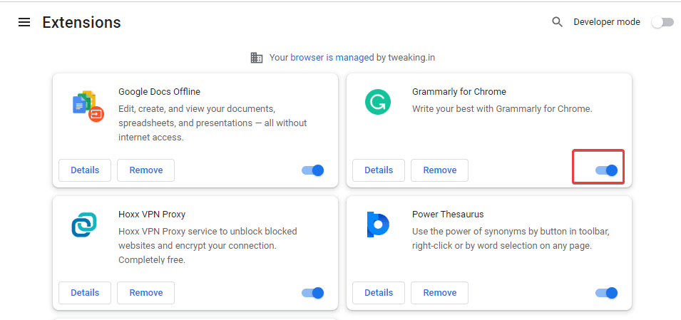The height and width of the screenshot is (320, 681).
Task: Click 'Google Docs Offline' extension name
Action: pos(160,92)
